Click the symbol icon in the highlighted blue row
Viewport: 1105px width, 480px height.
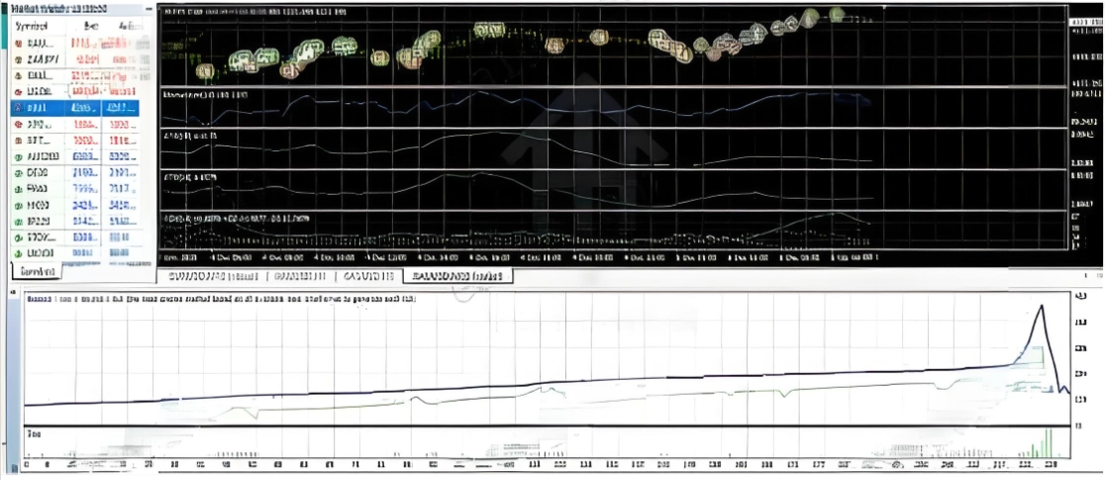[19, 109]
